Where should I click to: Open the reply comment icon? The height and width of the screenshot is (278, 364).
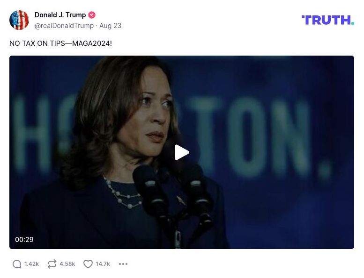(x=17, y=264)
